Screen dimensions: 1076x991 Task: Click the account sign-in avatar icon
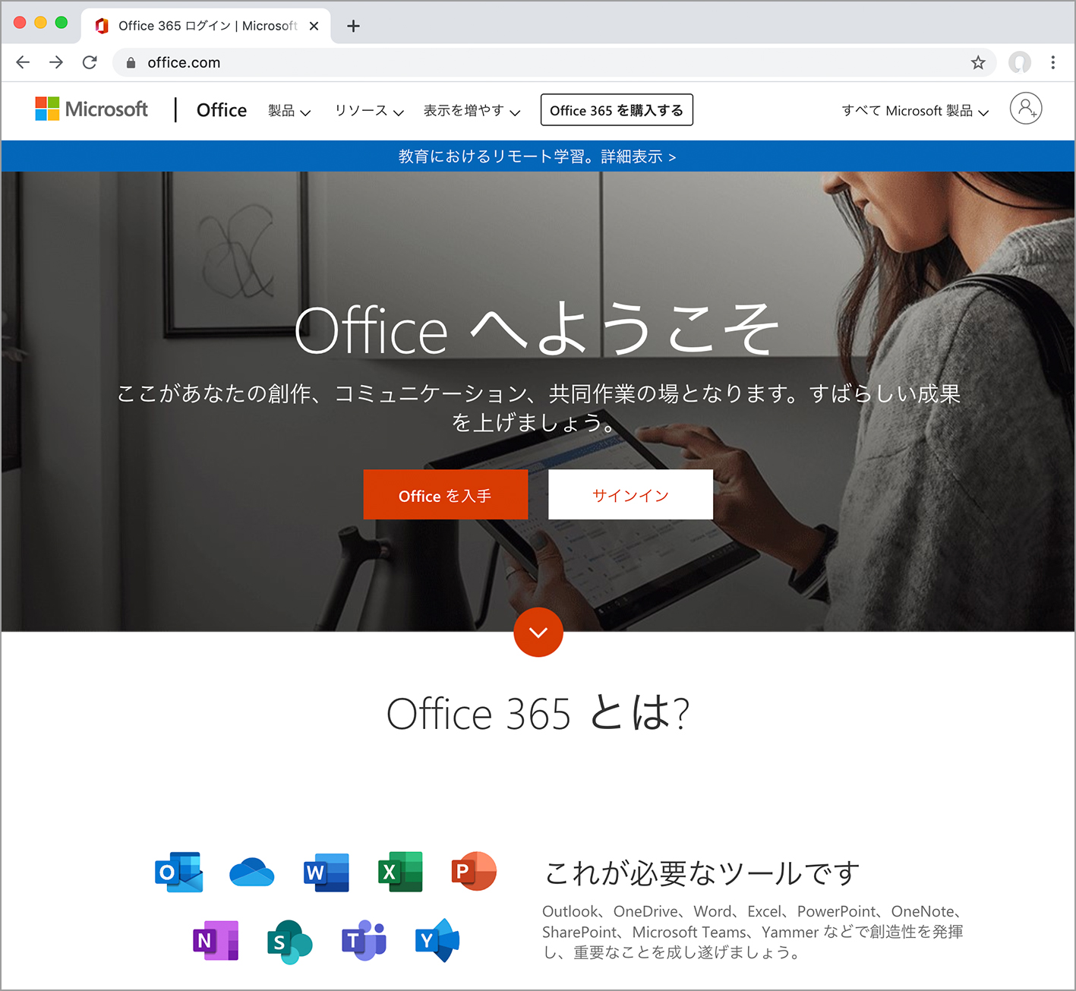(x=1025, y=109)
